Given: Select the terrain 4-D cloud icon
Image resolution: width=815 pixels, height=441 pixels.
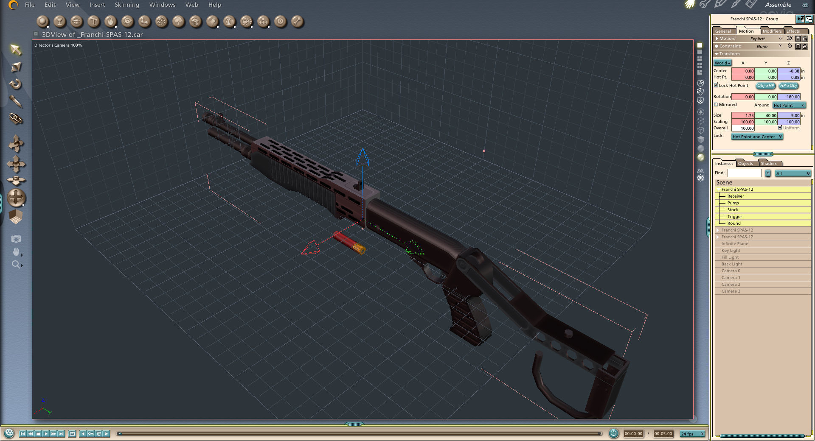Looking at the screenshot, I should pos(195,21).
